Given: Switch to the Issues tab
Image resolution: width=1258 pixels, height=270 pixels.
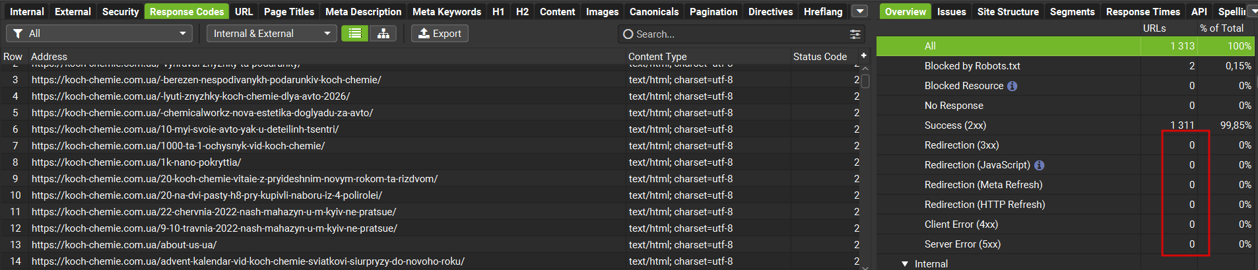Looking at the screenshot, I should tap(951, 11).
